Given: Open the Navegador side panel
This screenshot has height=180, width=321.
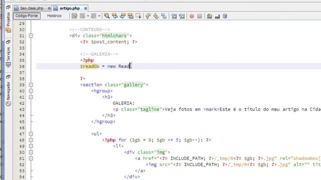Looking at the screenshot, I should 8,91.
